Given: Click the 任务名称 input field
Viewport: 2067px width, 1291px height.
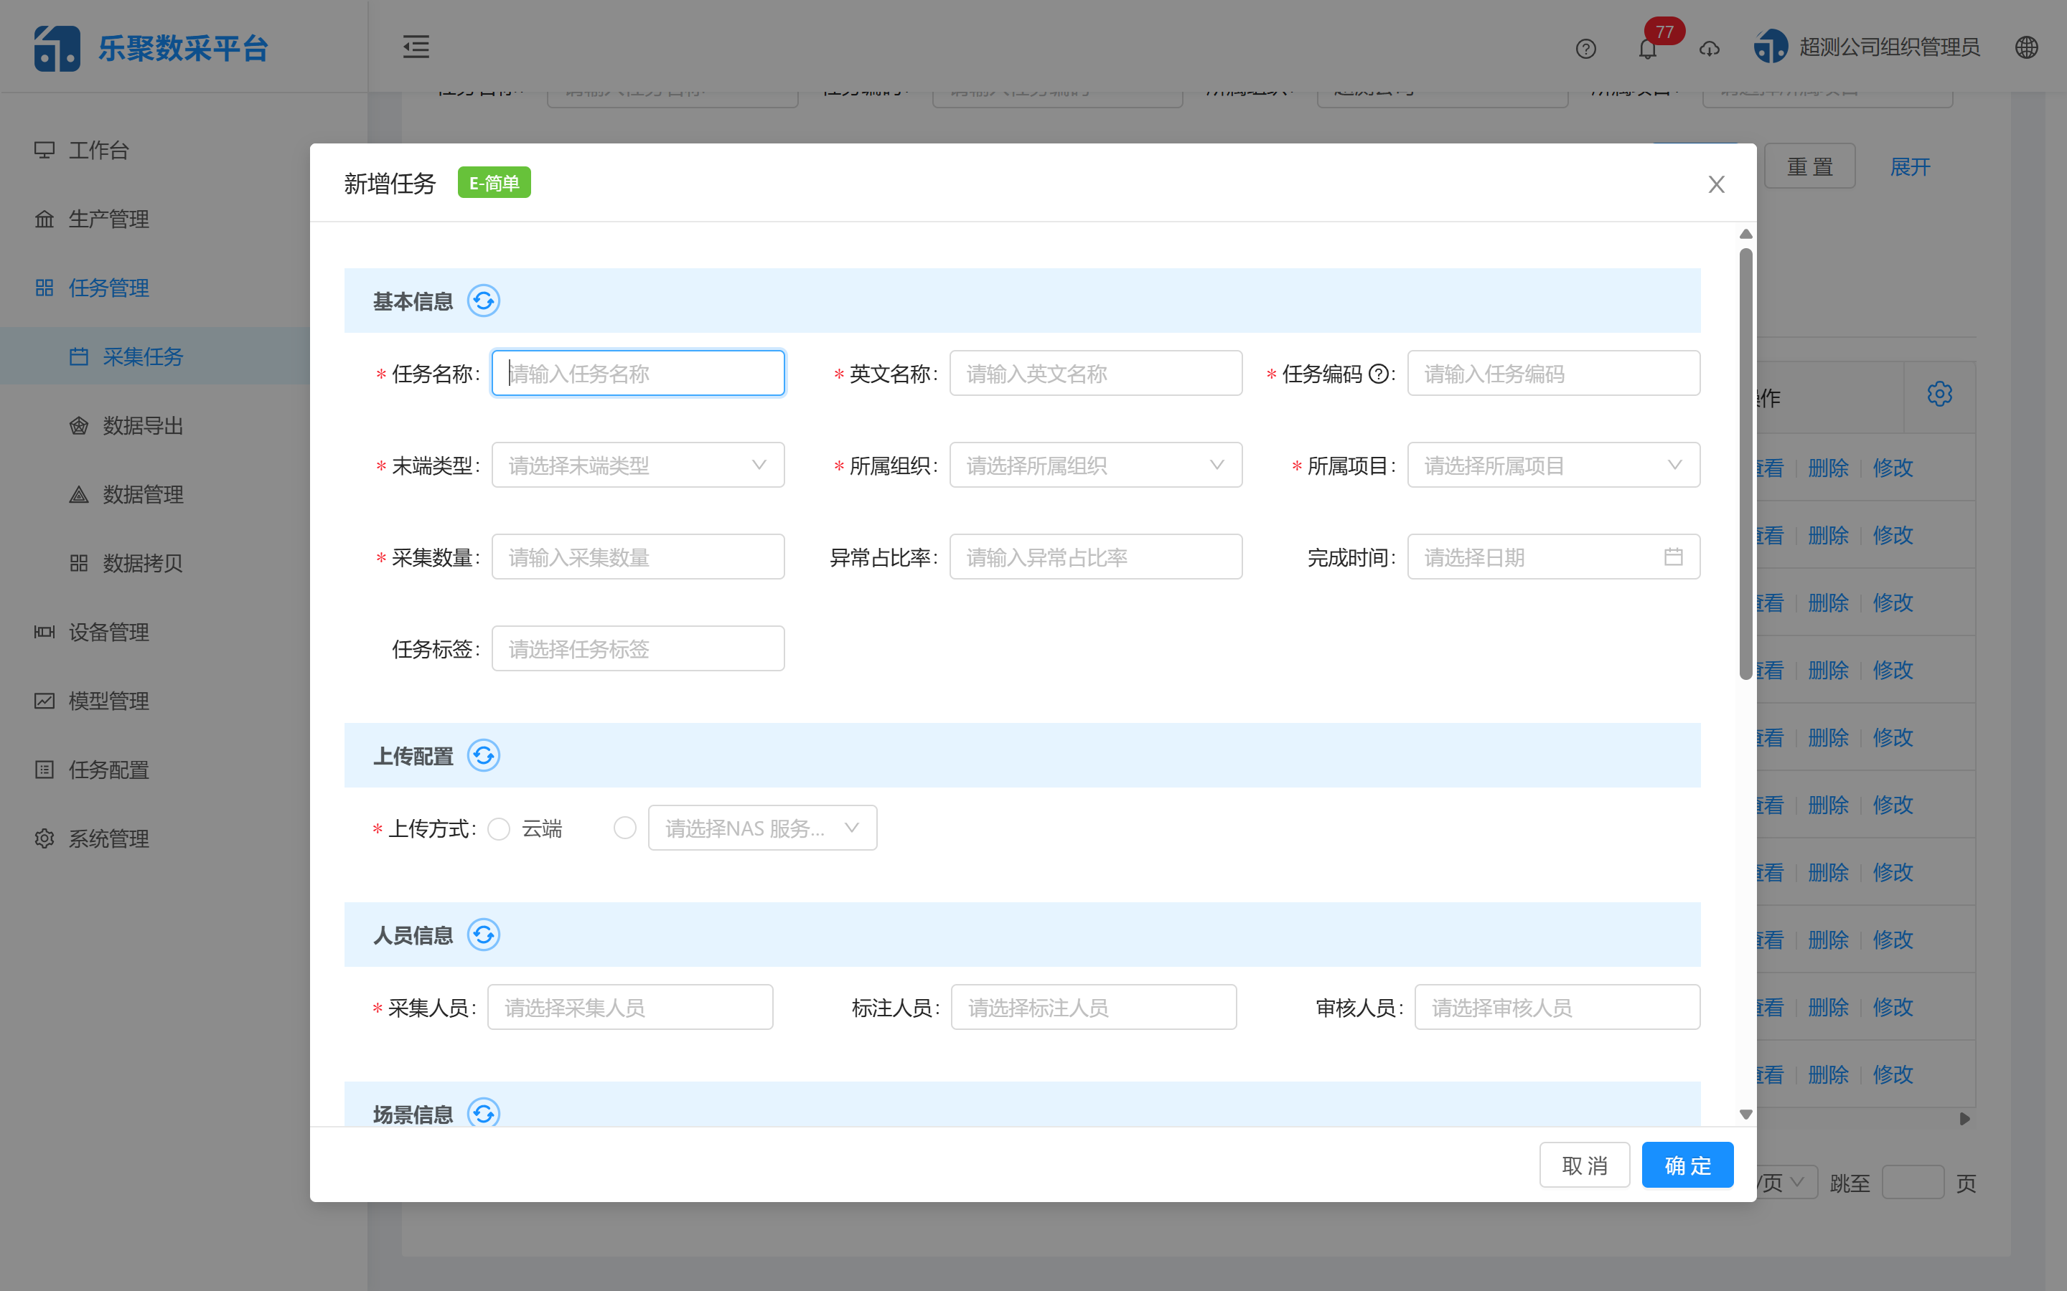Looking at the screenshot, I should tap(637, 372).
